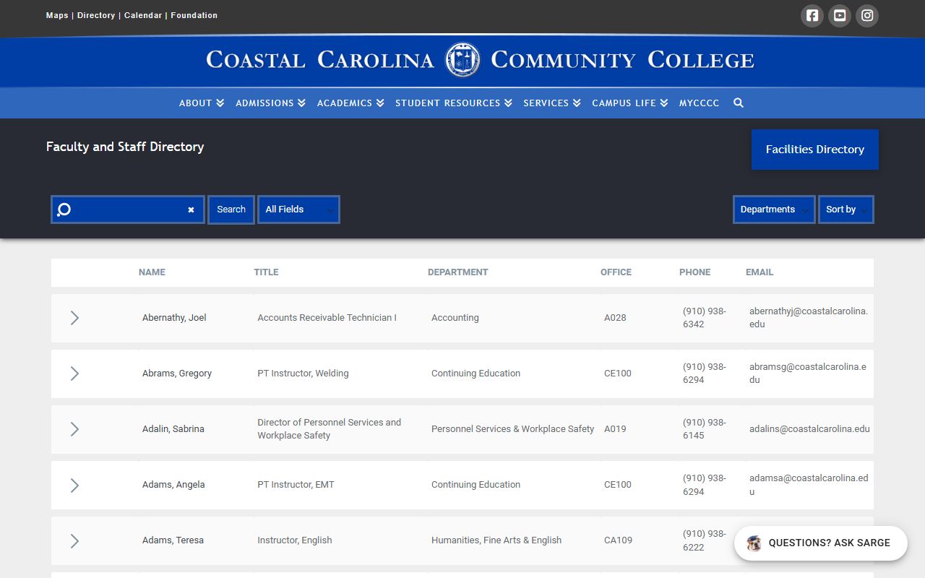Open the Departments filter dropdown
The width and height of the screenshot is (925, 578).
[774, 210]
